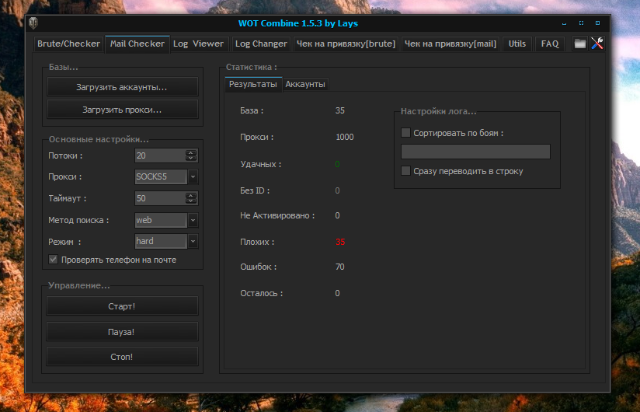
Task: Click the Без ID label
Action: click(x=255, y=190)
